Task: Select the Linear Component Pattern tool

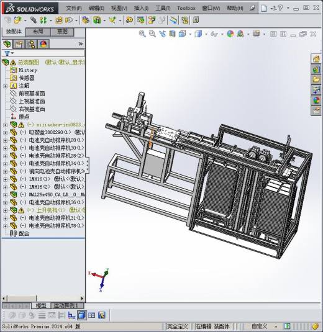Action: (43, 20)
